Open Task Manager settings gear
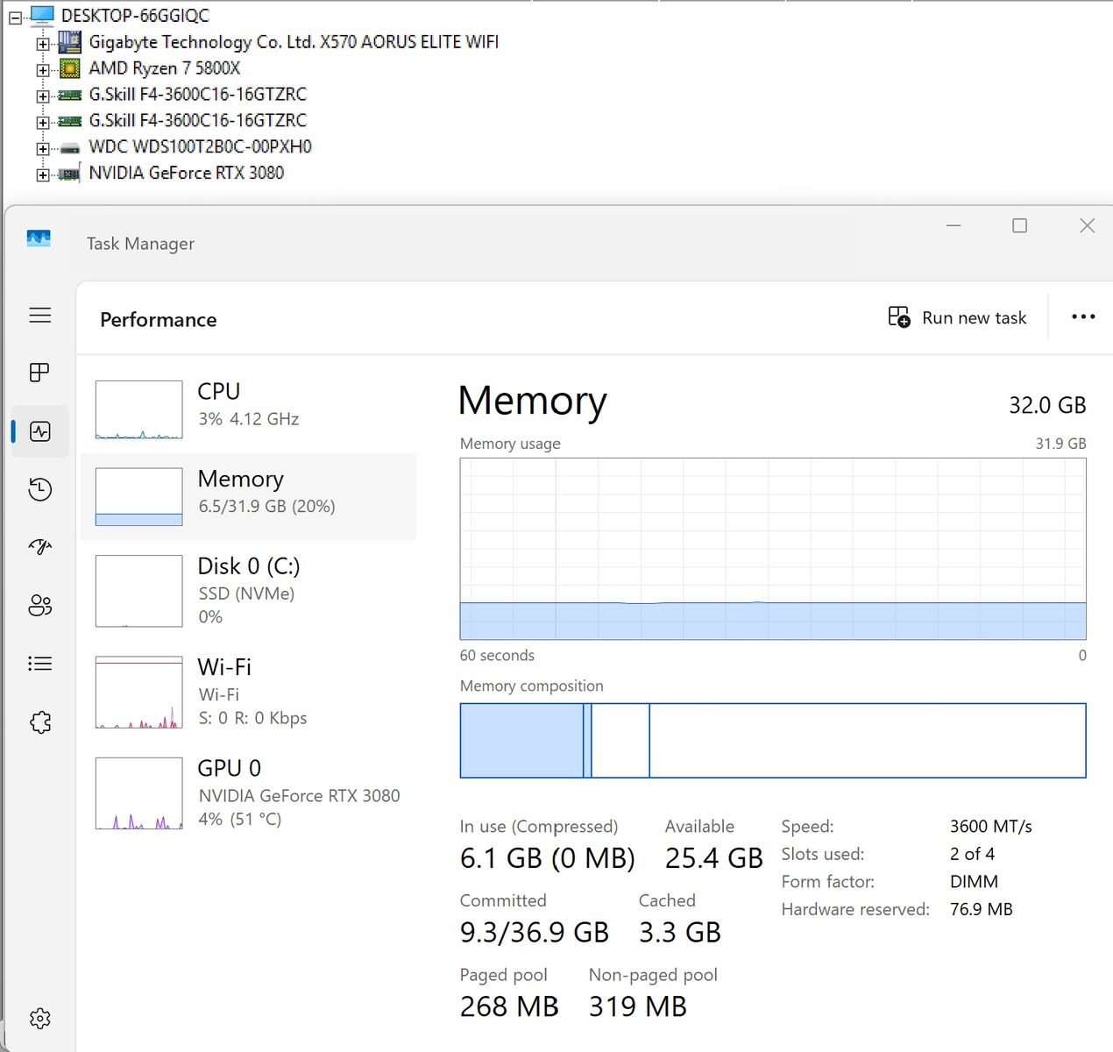This screenshot has width=1113, height=1052. (39, 1018)
